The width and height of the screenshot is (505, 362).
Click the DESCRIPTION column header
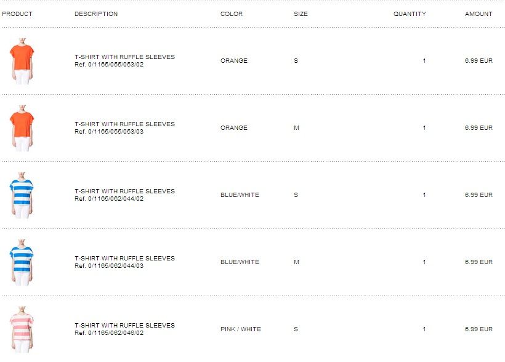[x=96, y=14]
